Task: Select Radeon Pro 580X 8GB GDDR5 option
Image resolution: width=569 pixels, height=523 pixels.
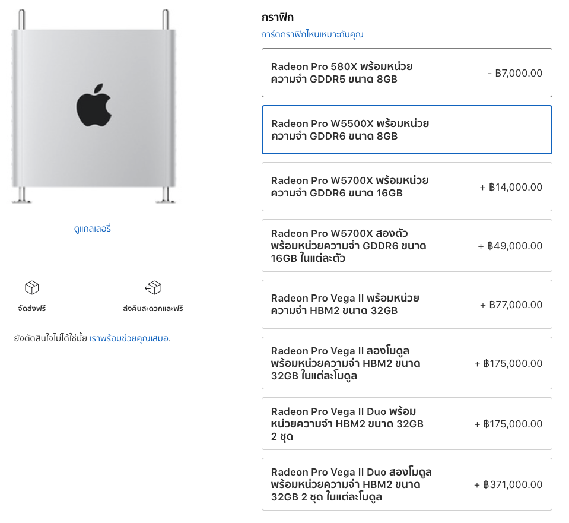Action: [406, 73]
